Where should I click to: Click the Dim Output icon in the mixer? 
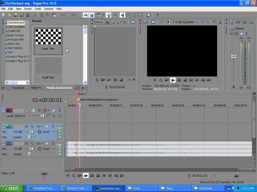[244, 22]
